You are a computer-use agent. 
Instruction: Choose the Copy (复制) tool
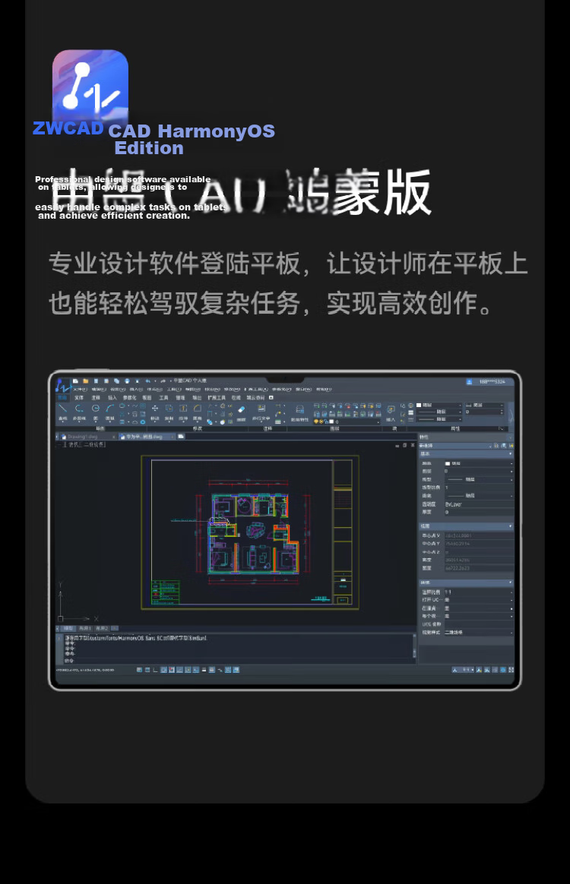pos(169,412)
